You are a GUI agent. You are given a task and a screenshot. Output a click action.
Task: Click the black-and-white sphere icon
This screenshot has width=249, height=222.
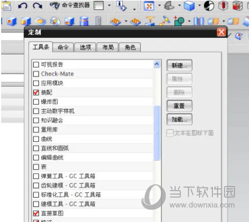point(209,6)
